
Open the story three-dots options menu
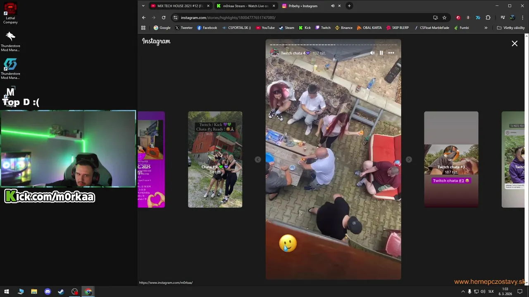coord(391,53)
